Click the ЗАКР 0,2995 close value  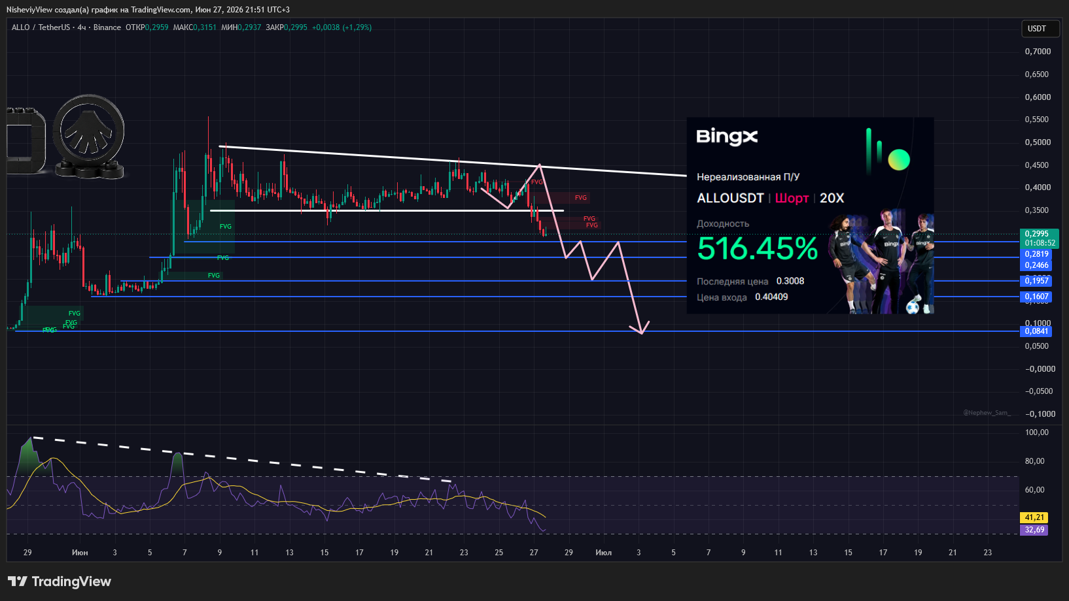(x=286, y=27)
